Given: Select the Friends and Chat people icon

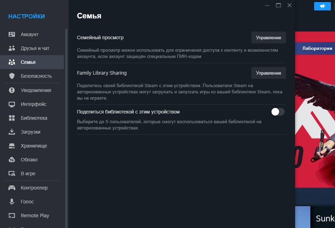Looking at the screenshot, I should coord(12,48).
